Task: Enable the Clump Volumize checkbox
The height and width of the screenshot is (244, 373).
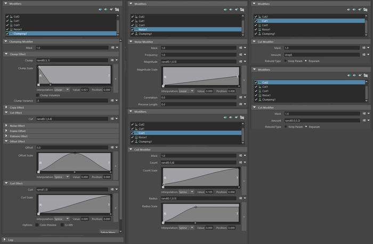Action: point(37,95)
